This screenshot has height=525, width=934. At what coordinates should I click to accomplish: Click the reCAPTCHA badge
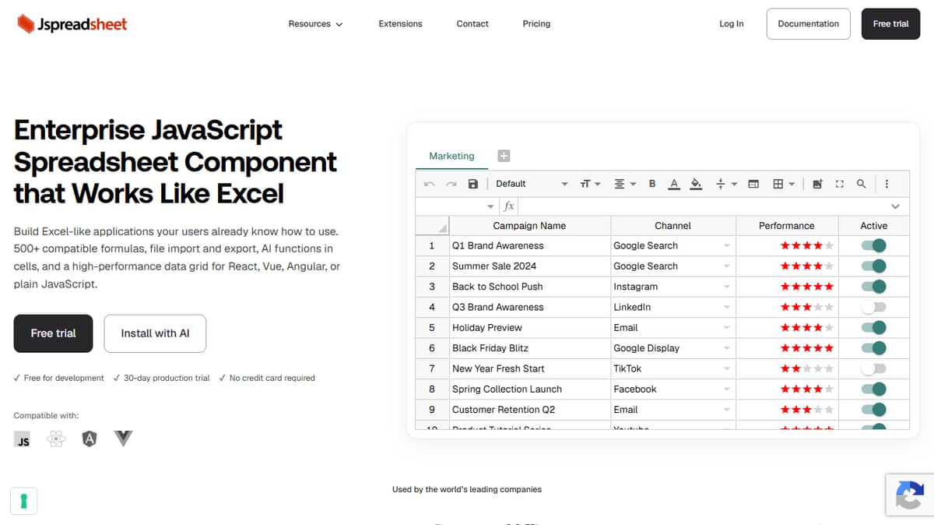[x=909, y=495]
